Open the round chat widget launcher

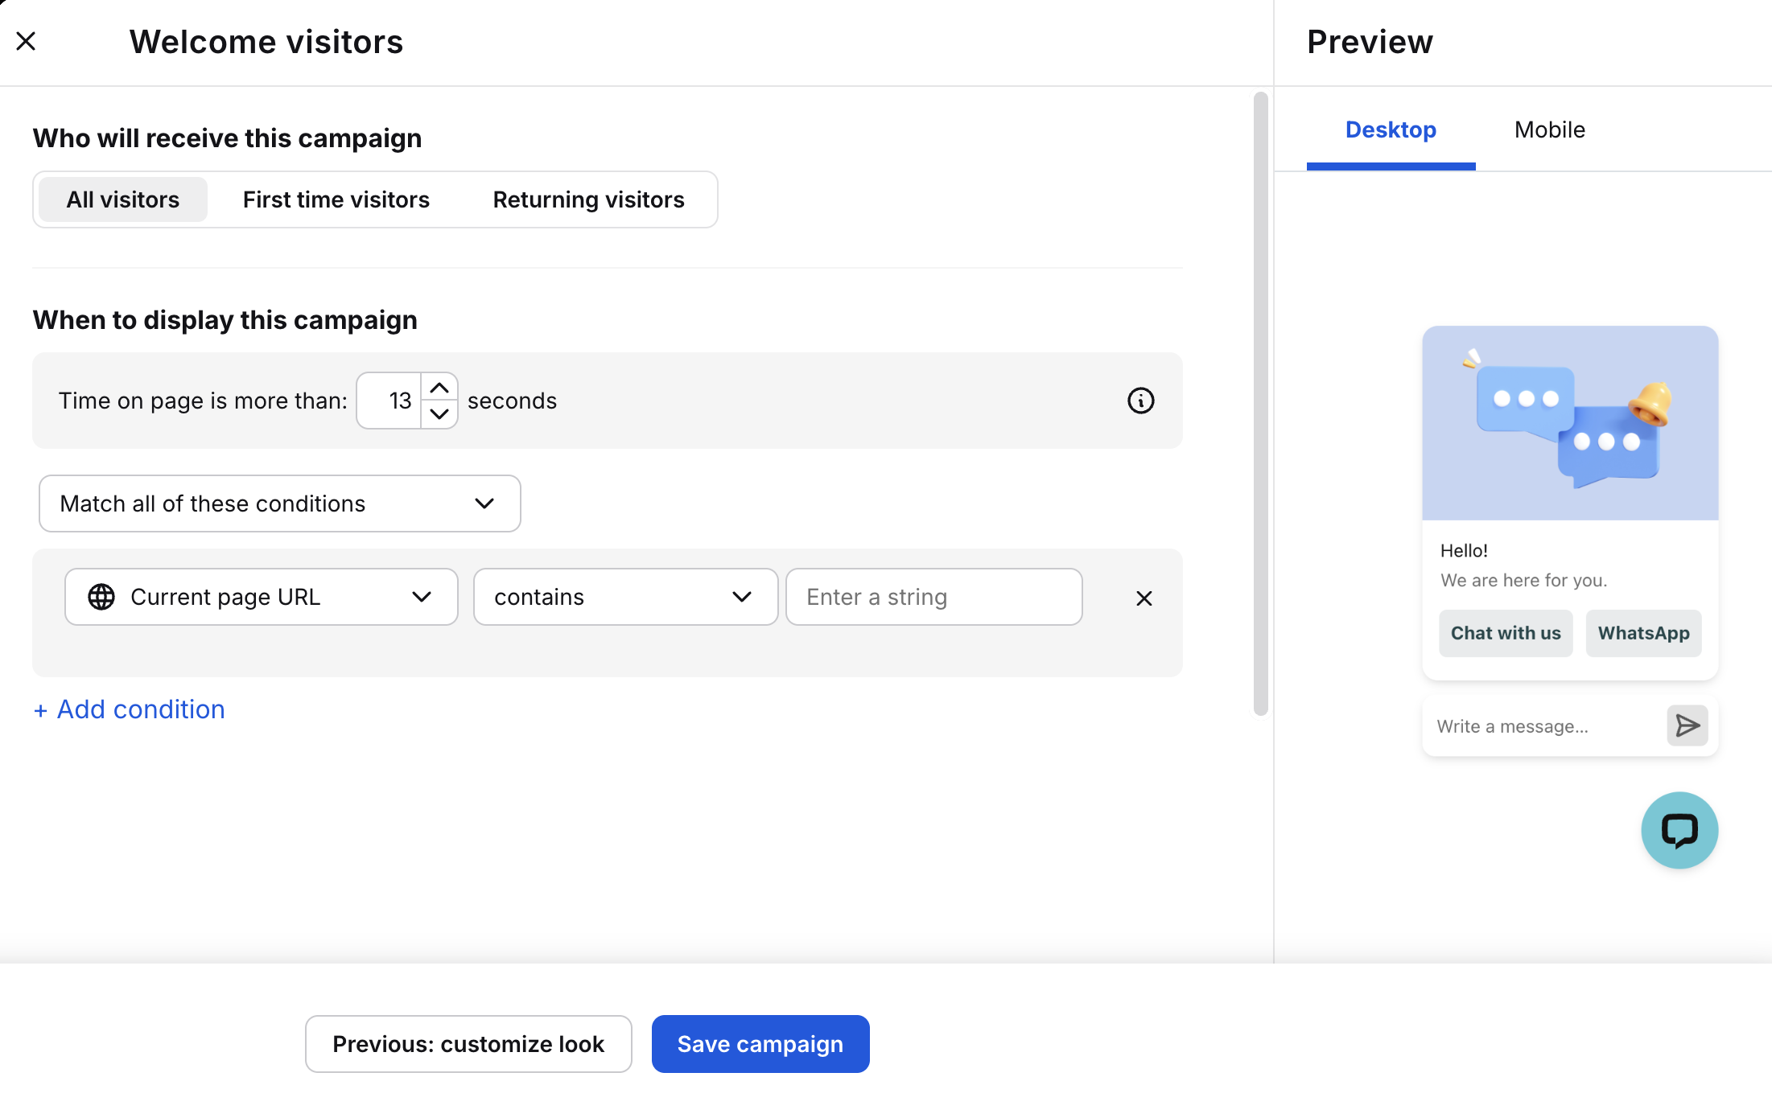[1679, 830]
